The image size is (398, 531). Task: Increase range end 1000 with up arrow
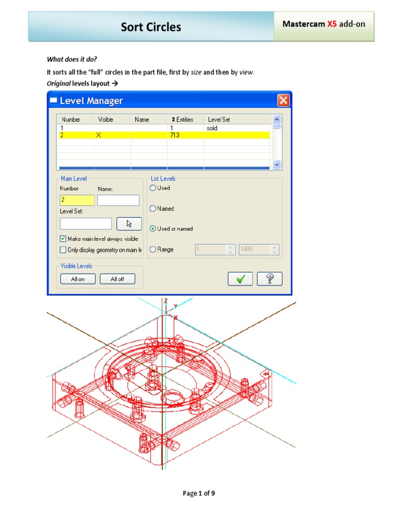tap(275, 247)
